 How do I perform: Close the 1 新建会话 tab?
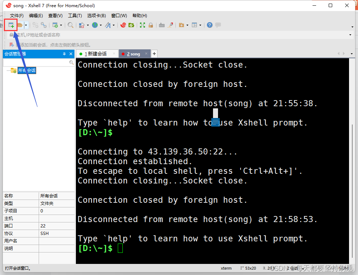point(114,54)
